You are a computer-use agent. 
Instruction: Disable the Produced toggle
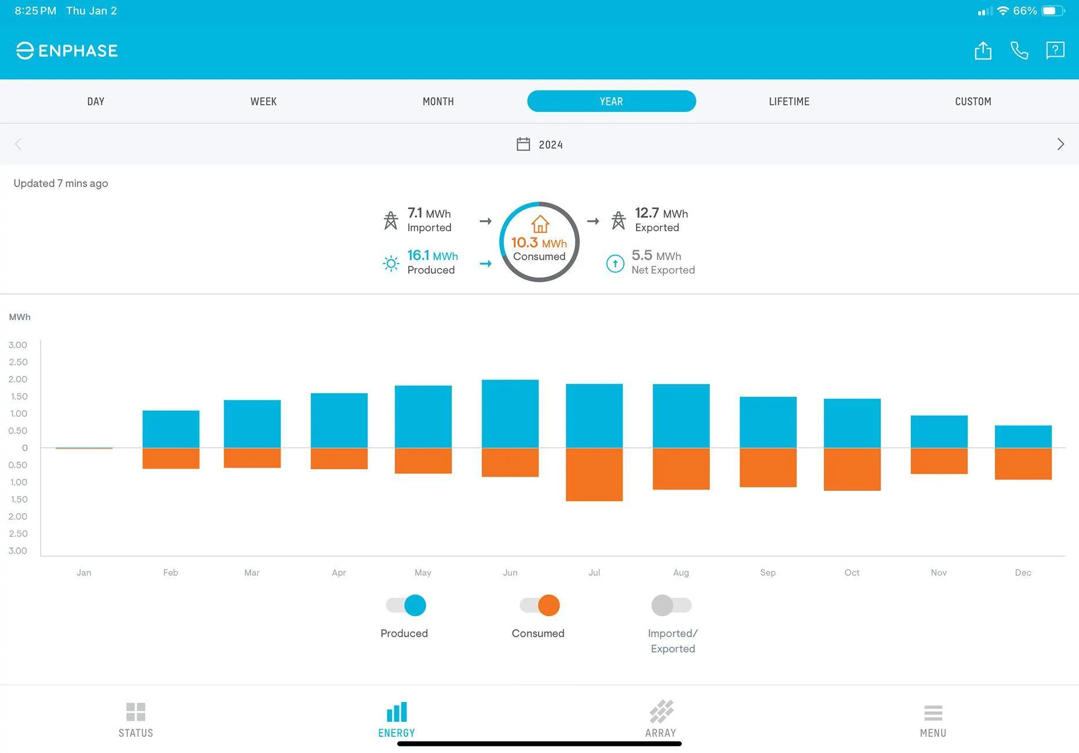click(406, 605)
